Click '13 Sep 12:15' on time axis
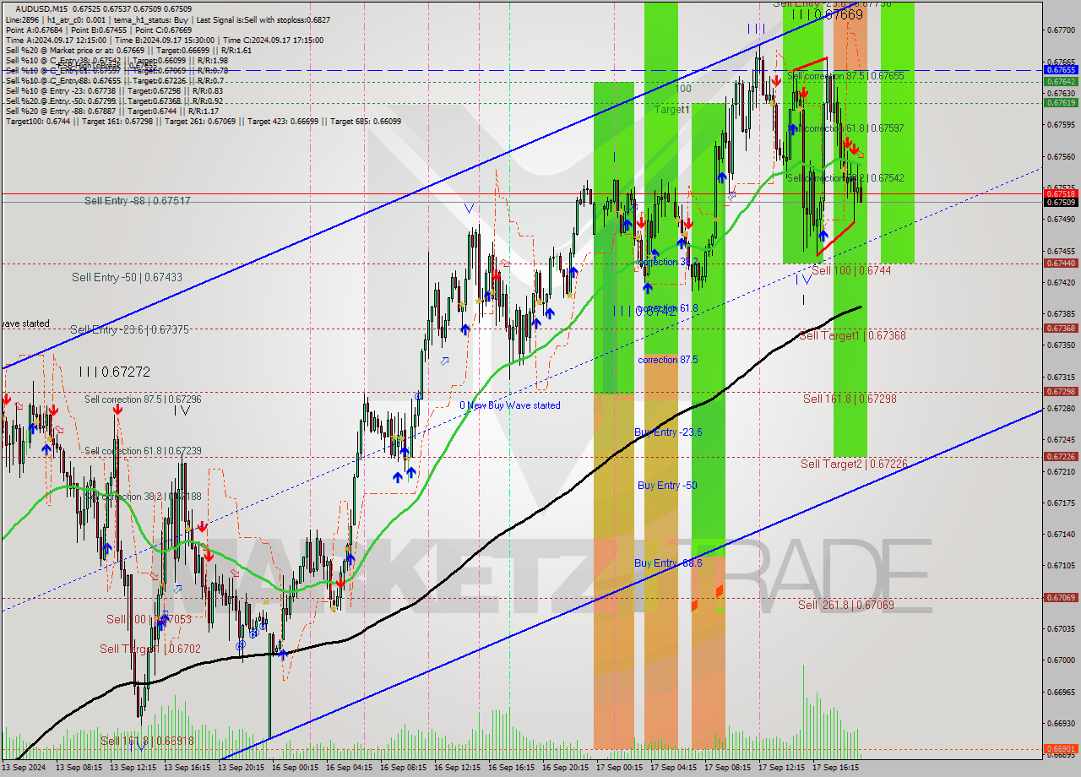The image size is (1081, 777). (x=133, y=769)
